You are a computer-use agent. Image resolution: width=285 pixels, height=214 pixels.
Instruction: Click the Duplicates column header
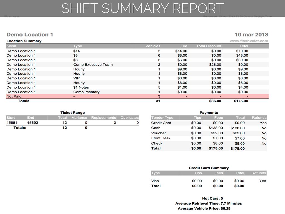pos(129,118)
